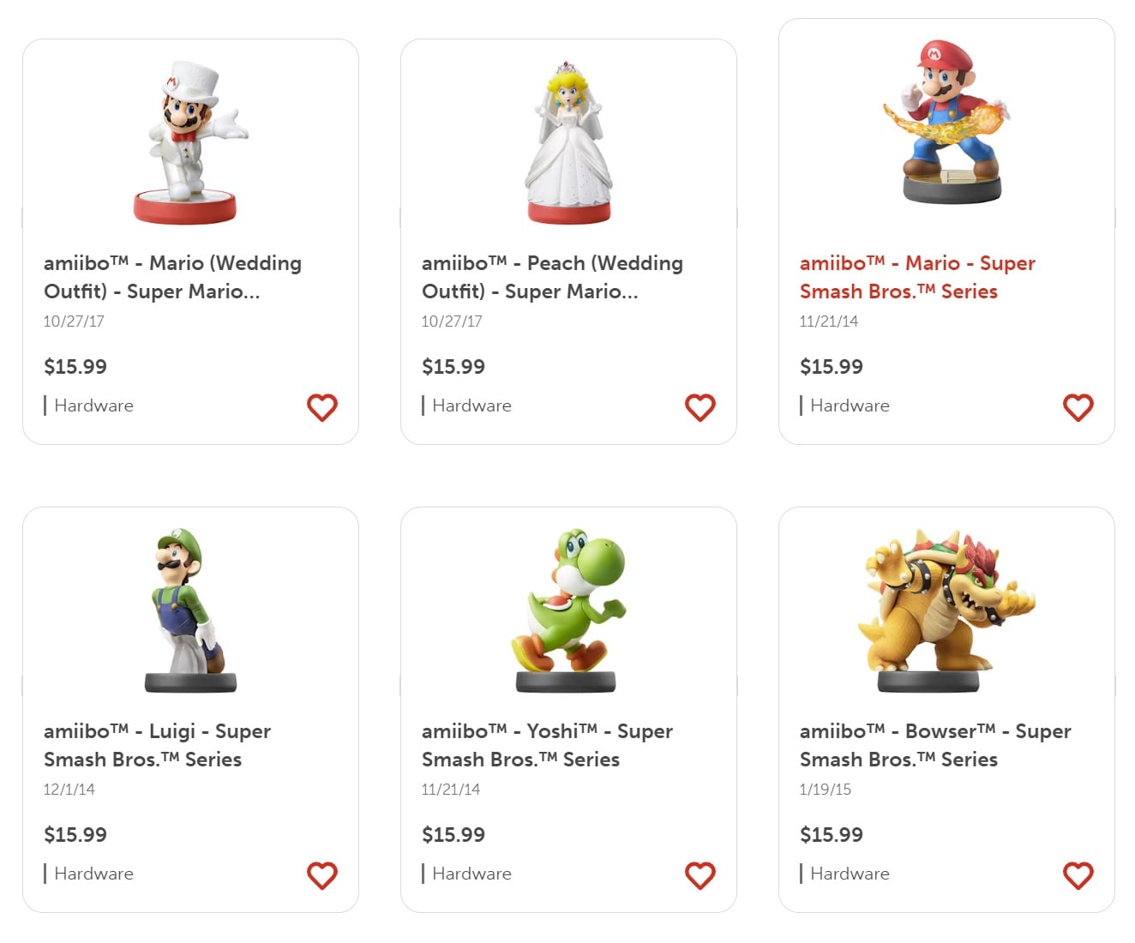Favorite the Mario Wedding Outfit amiibo heart
The height and width of the screenshot is (943, 1135).
coord(322,407)
